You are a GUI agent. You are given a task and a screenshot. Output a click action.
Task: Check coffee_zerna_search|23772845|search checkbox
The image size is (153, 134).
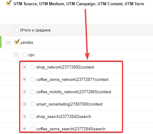click(x=33, y=129)
